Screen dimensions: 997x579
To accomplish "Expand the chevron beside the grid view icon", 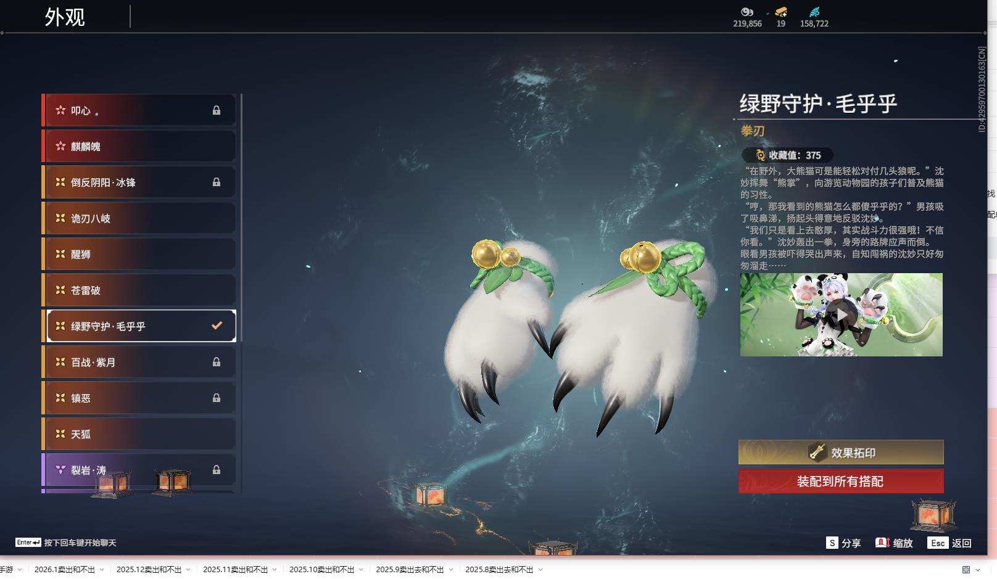I will (x=978, y=570).
